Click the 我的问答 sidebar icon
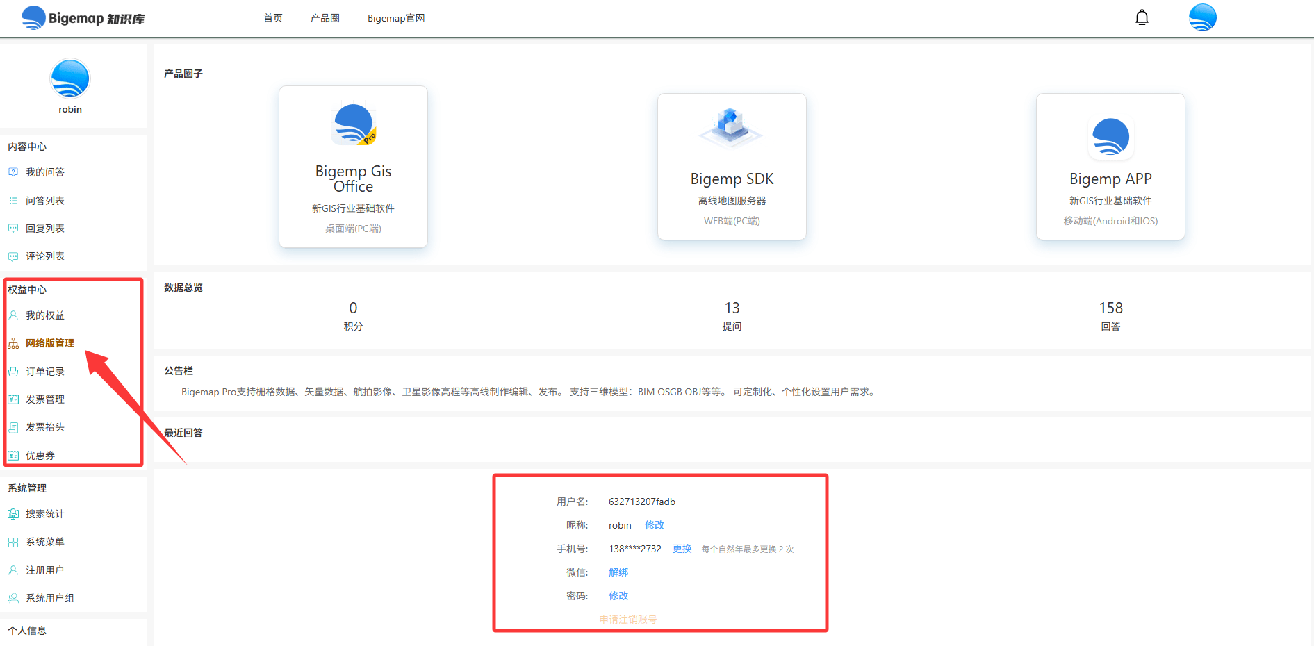This screenshot has width=1314, height=646. pos(13,172)
